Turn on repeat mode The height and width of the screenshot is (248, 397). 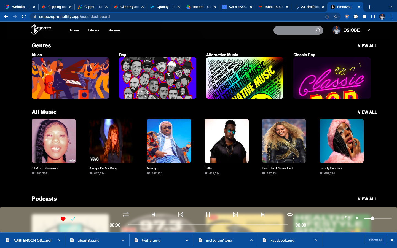[290, 214]
